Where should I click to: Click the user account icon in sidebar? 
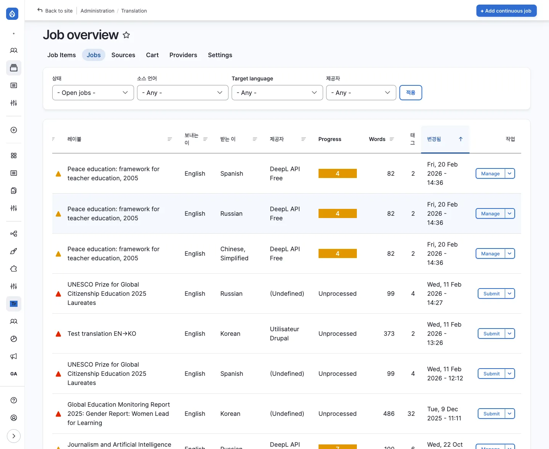(14, 418)
